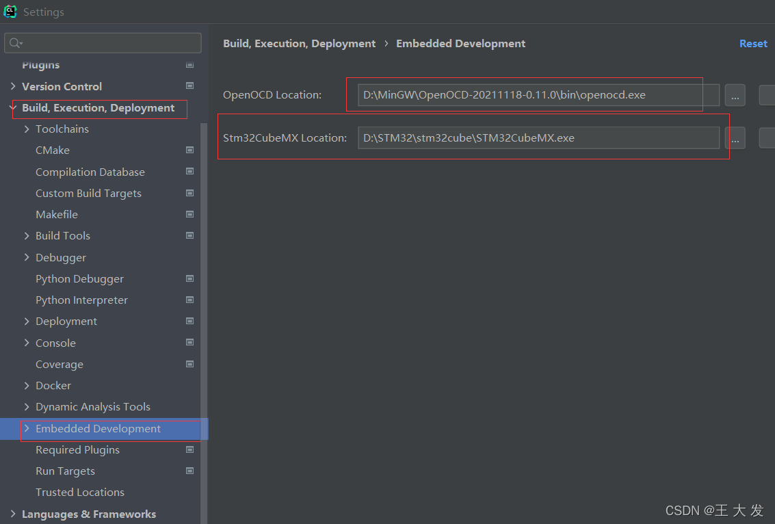
Task: Click the Embedded Development breadcrumb
Action: tap(460, 44)
